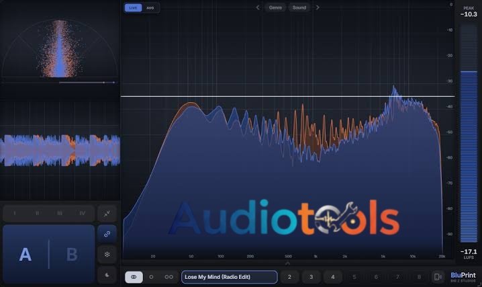Select reference slot 7

(x=397, y=277)
